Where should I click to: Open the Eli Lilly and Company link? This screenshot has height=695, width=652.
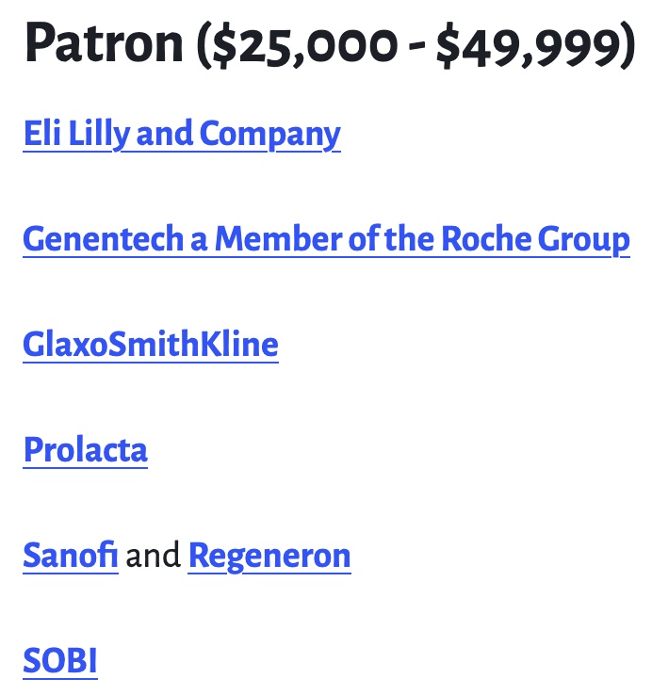pyautogui.click(x=182, y=134)
